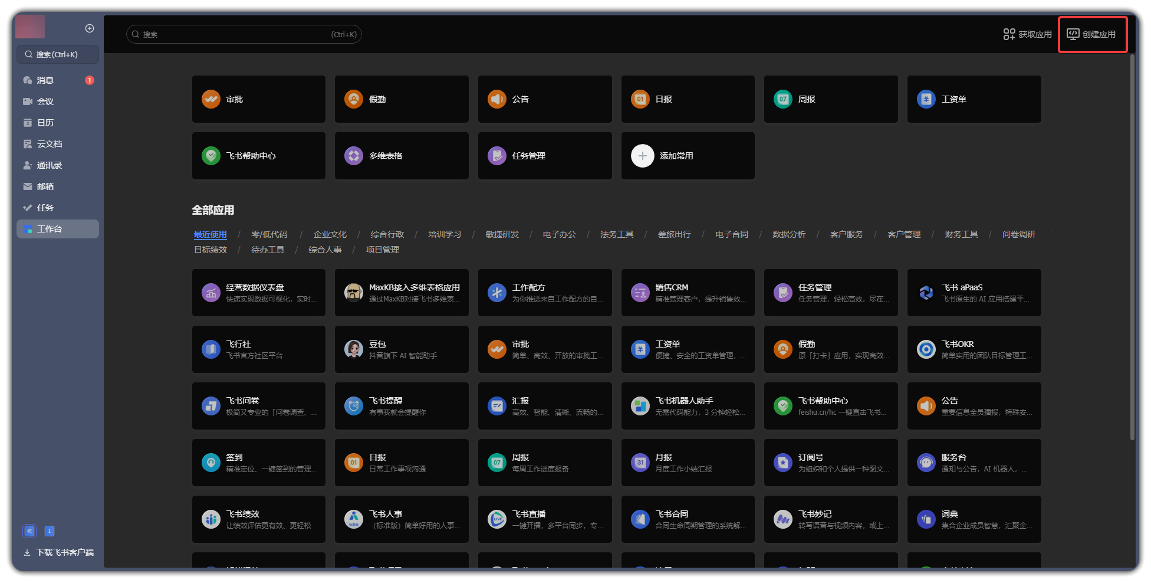Click the plus icon in the sidebar header

tap(90, 28)
